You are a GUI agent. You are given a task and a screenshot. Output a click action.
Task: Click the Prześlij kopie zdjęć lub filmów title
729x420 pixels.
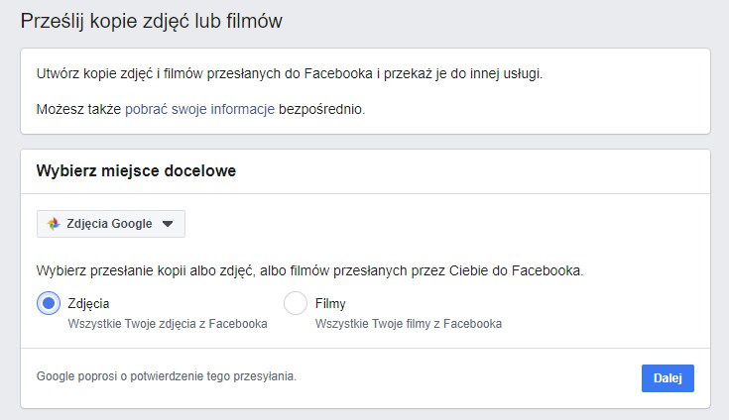click(x=152, y=22)
